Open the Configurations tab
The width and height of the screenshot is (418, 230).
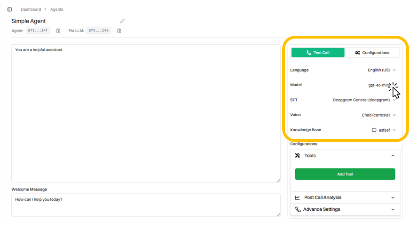pyautogui.click(x=372, y=53)
